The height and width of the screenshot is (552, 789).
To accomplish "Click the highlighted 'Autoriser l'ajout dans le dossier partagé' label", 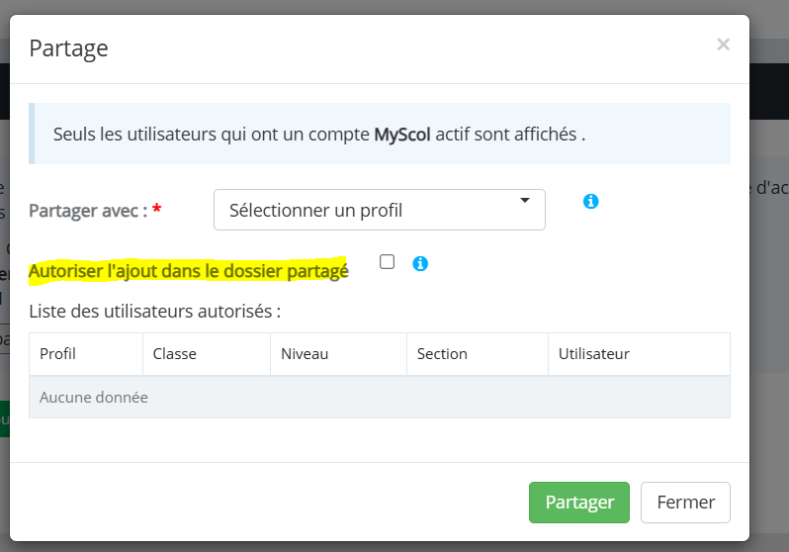I will [188, 271].
